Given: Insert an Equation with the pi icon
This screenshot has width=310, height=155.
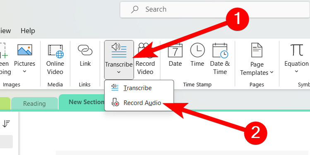Looking at the screenshot, I should [296, 50].
